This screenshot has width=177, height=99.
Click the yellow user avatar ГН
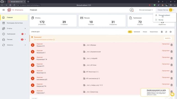(171, 10)
